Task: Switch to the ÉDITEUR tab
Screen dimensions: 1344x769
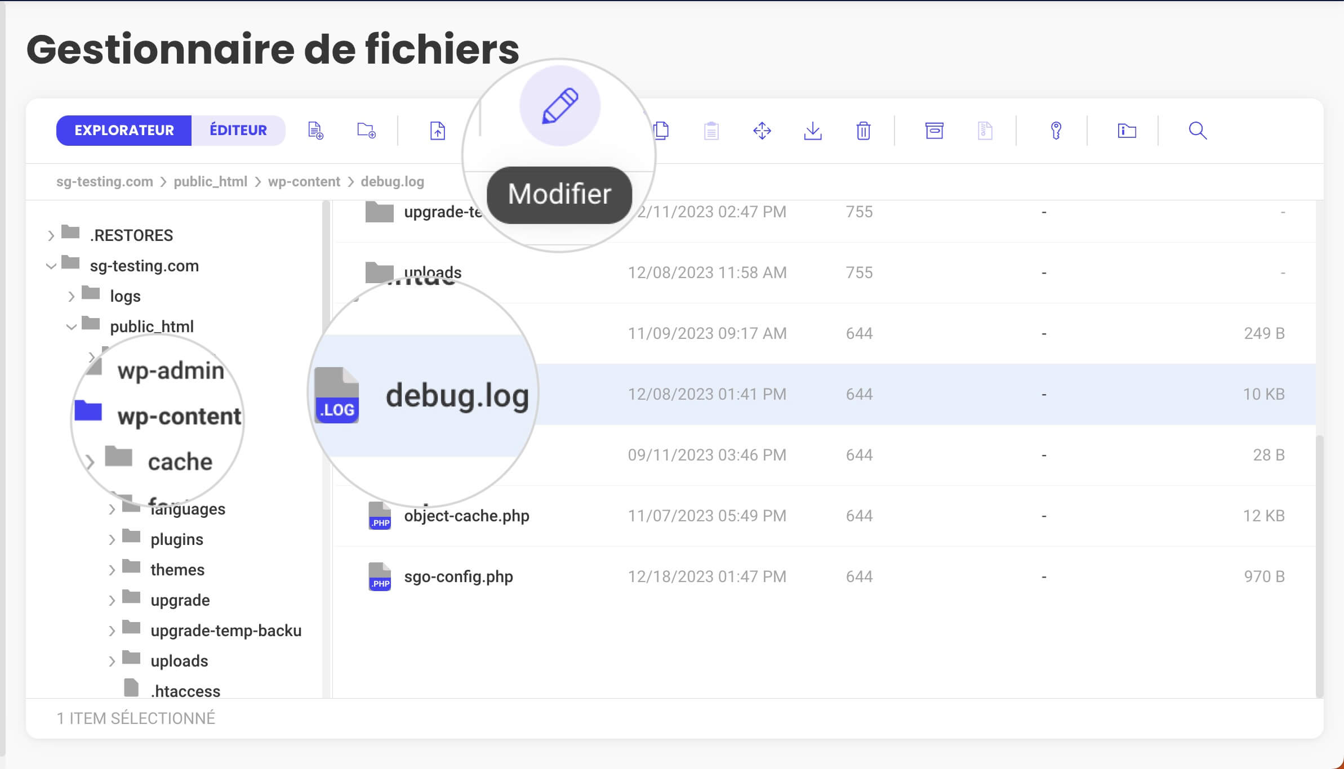Action: click(x=238, y=131)
